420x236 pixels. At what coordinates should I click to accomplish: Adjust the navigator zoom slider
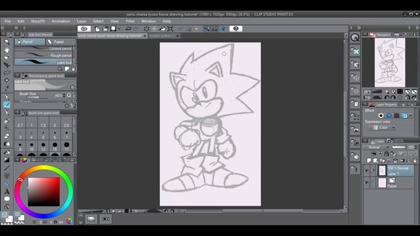[377, 92]
